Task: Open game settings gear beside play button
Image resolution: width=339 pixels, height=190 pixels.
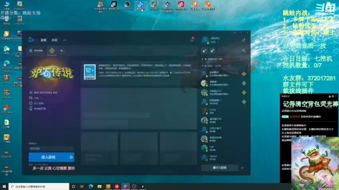Action: click(71, 157)
